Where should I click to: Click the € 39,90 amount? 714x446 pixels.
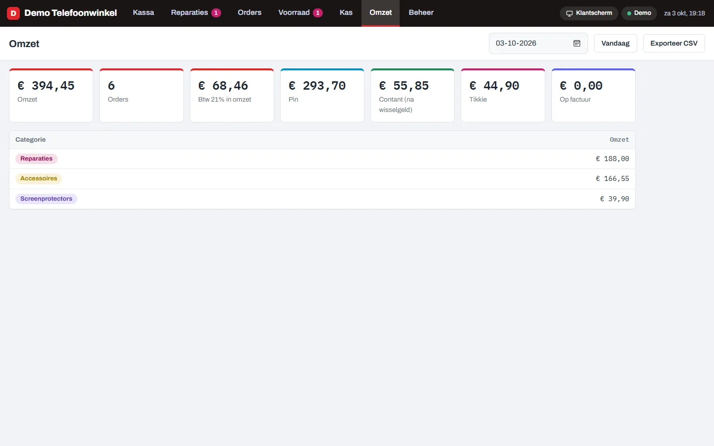click(614, 199)
